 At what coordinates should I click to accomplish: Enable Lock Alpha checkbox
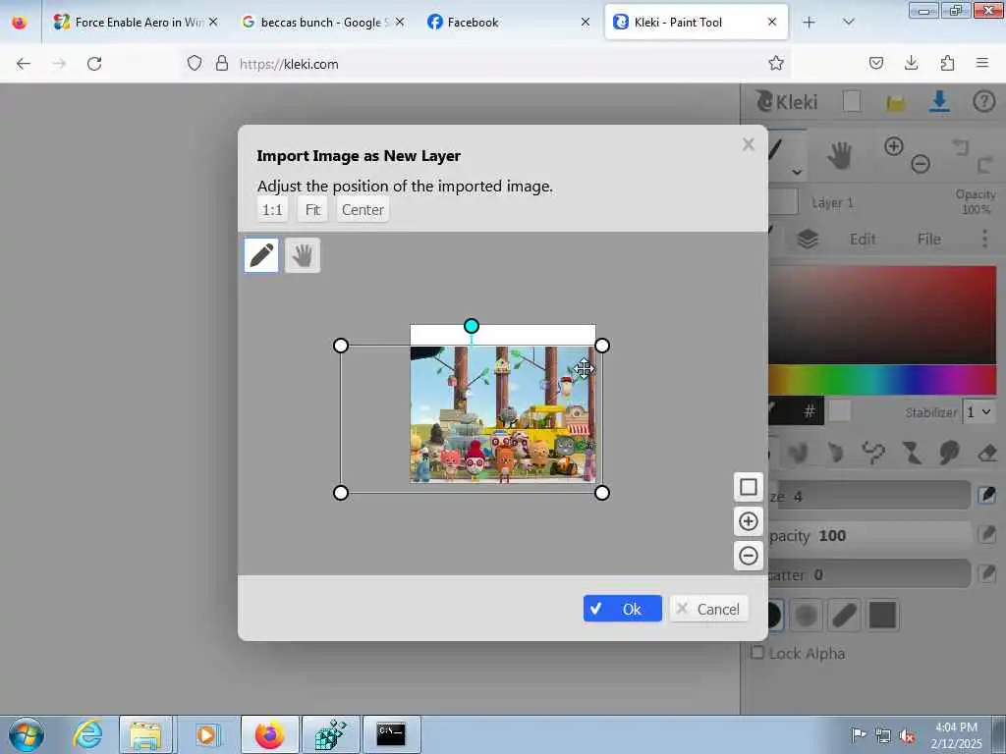757,653
